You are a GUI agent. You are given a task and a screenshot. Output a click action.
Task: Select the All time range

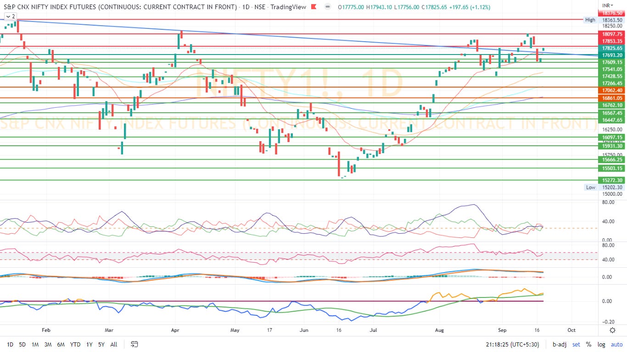pyautogui.click(x=114, y=344)
